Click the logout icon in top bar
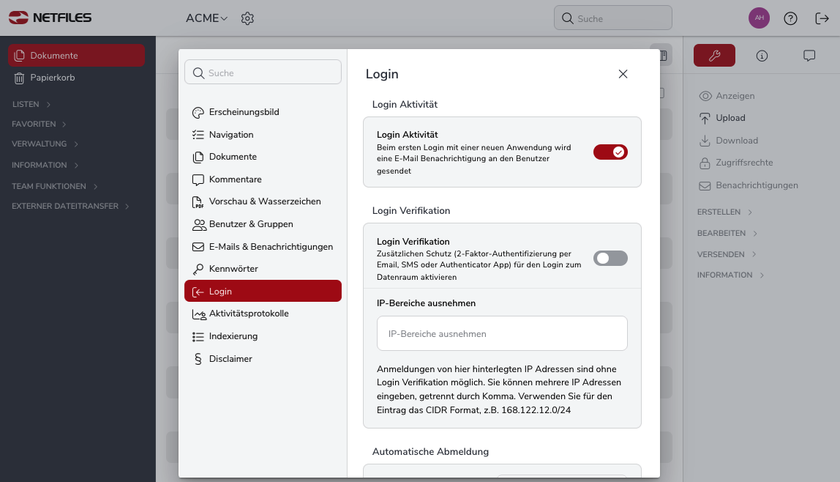 click(x=822, y=18)
